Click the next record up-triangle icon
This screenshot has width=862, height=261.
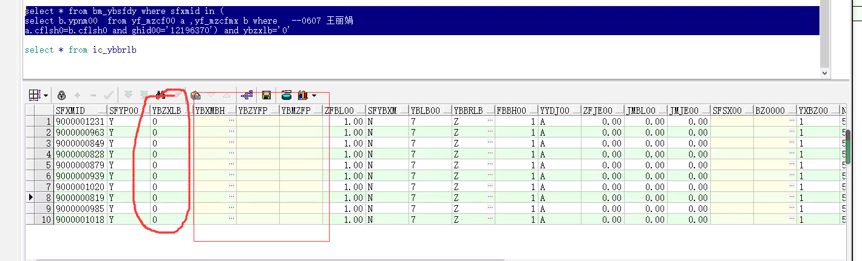(x=226, y=95)
